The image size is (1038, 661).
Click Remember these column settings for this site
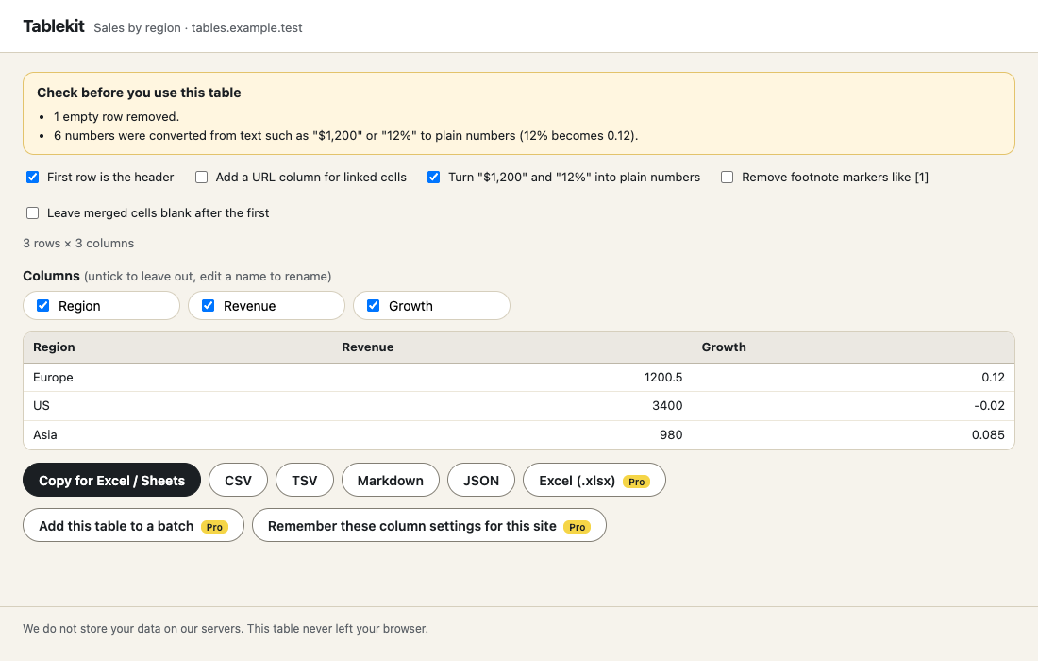pos(429,525)
